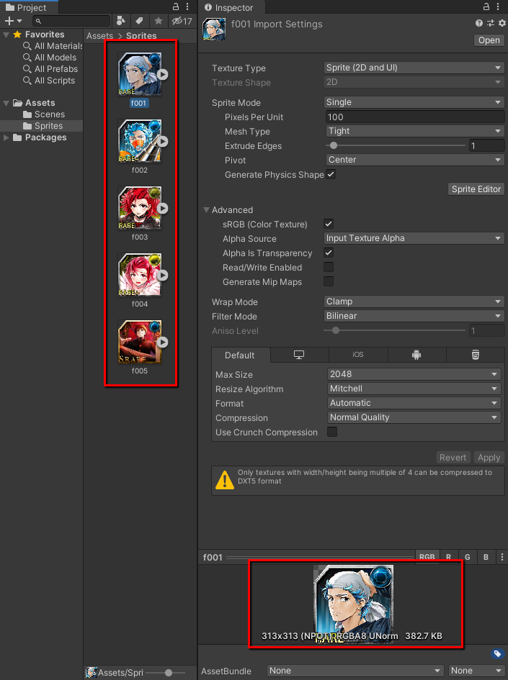Select the Standalone PC platform tab

299,355
